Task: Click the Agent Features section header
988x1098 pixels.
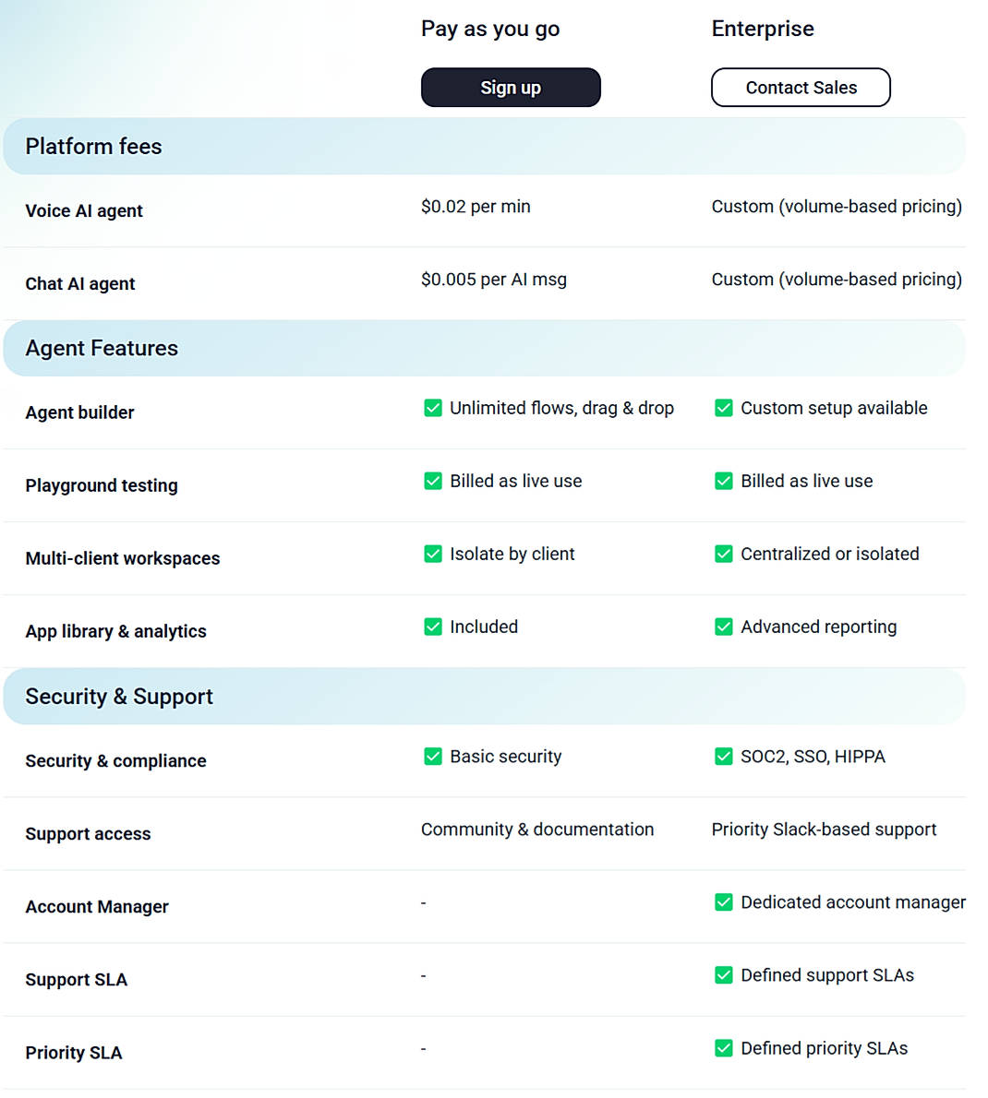Action: pos(484,348)
